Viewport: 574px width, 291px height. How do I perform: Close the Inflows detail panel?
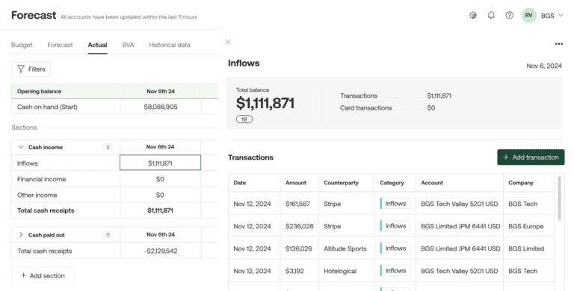[x=228, y=42]
